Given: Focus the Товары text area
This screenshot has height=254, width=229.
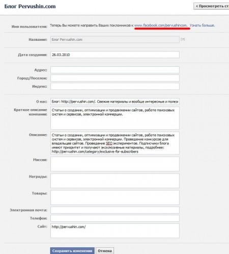Looking at the screenshot, I should pyautogui.click(x=115, y=197).
